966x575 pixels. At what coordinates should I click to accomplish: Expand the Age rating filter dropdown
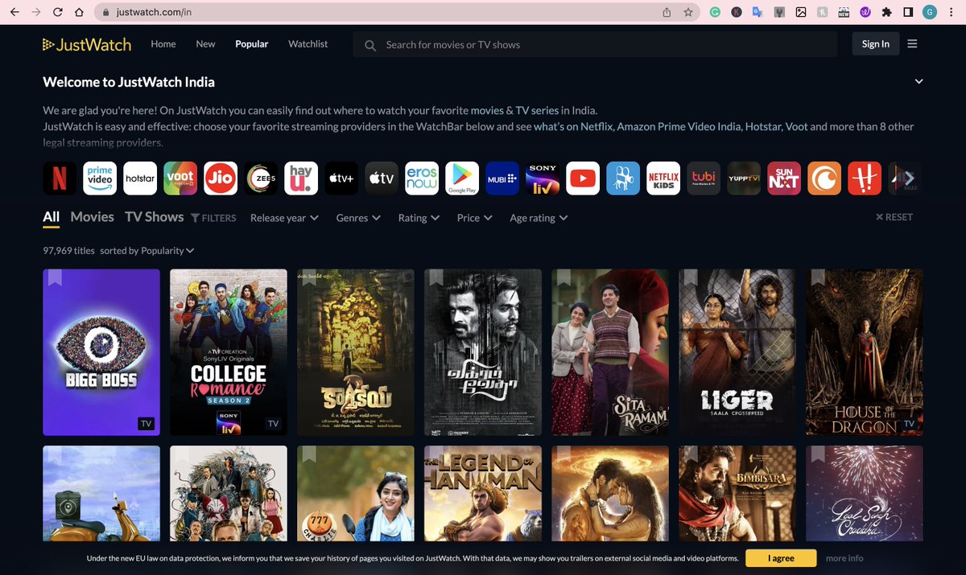[539, 218]
